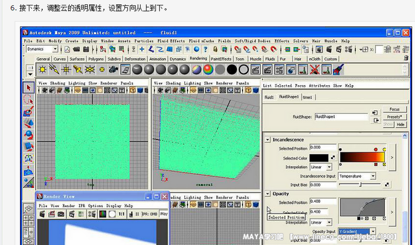Choose the Paint Selection tool in toolbox
The height and width of the screenshot is (245, 415).
click(x=29, y=112)
